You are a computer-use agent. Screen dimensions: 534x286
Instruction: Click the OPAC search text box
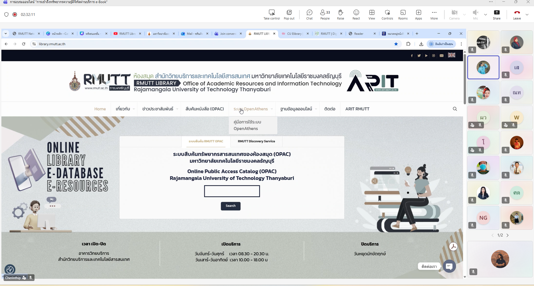(232, 191)
